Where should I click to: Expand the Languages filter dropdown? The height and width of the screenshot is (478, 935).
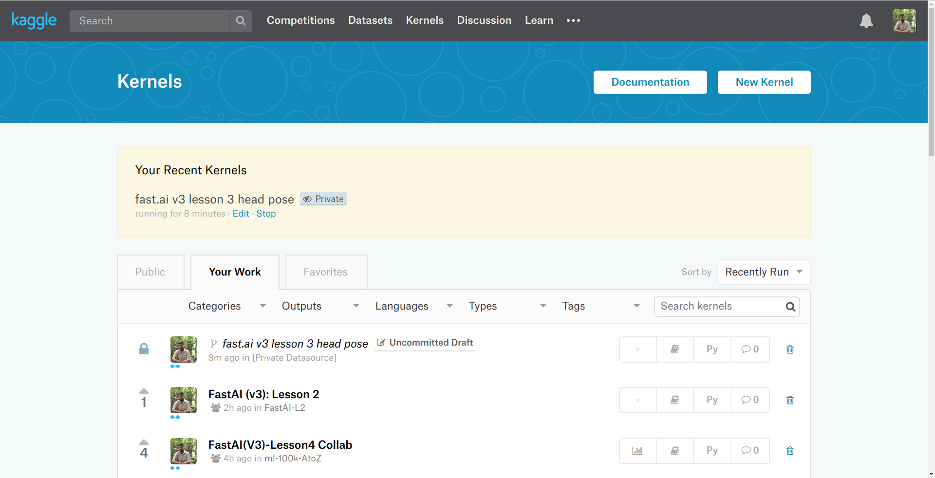(x=413, y=306)
